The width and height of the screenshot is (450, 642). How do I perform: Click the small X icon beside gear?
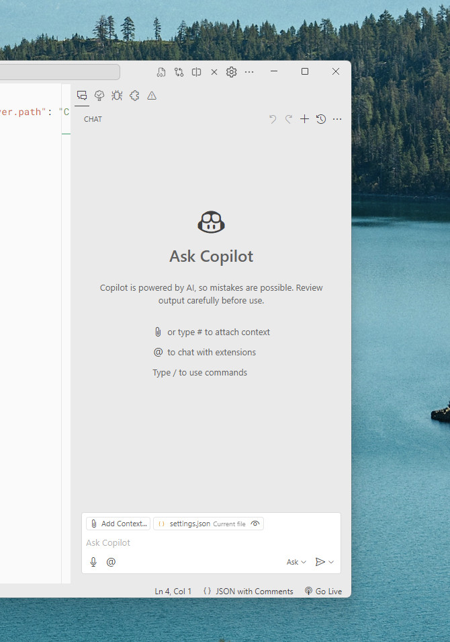coord(214,72)
